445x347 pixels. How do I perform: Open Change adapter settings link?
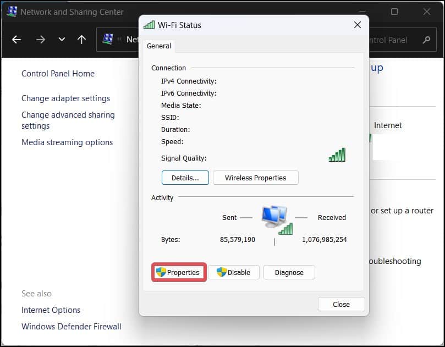click(x=66, y=98)
